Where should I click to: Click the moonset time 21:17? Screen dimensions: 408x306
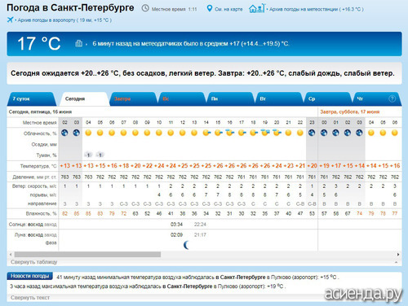(x=200, y=234)
